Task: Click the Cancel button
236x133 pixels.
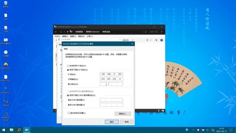Action: pyautogui.click(x=127, y=122)
